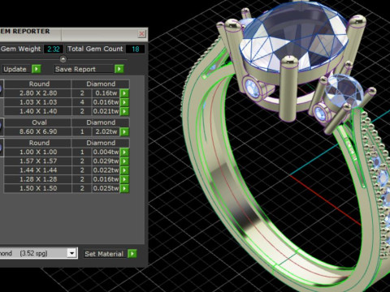Select the 1.28 X 1.28 size cell

pos(38,179)
